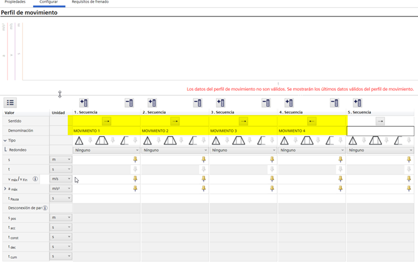Click the pin icon for s in sequence 1
This screenshot has height=263, width=418.
(135, 159)
